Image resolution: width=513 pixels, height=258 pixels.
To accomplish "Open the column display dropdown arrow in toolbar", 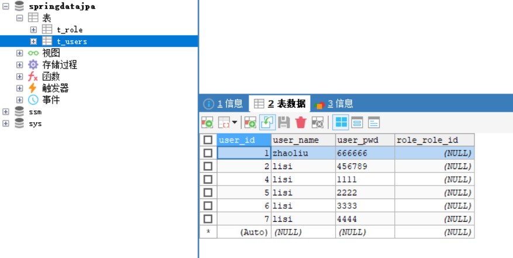I will pyautogui.click(x=234, y=122).
